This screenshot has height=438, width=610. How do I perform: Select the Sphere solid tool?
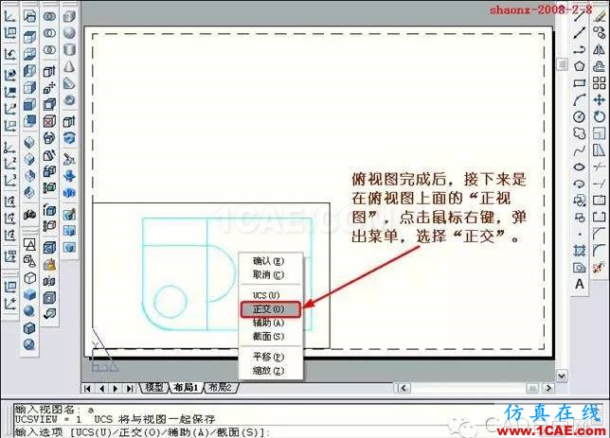click(69, 33)
